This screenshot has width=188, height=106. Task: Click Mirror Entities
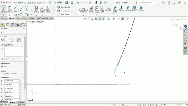click(x=63, y=7)
